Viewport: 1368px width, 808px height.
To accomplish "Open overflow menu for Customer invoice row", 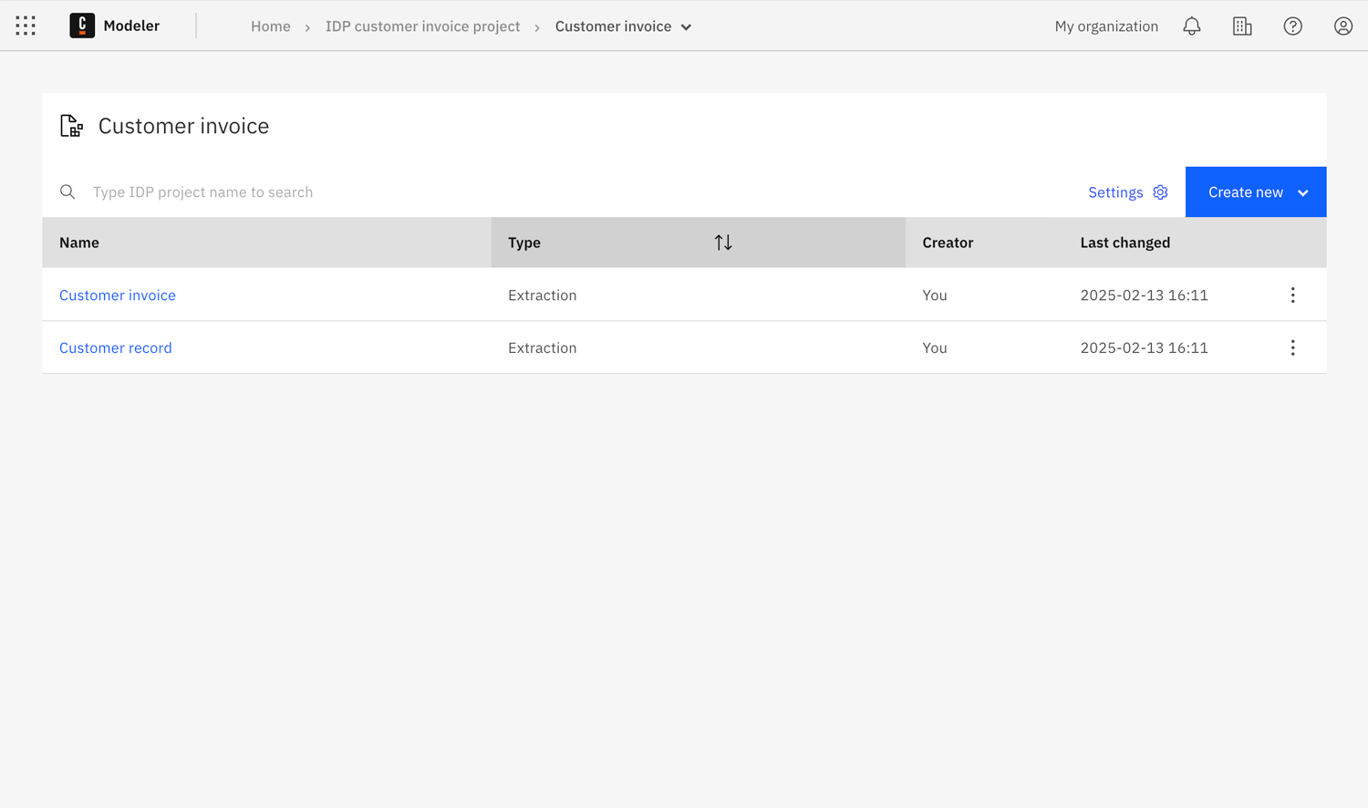I will tap(1292, 295).
